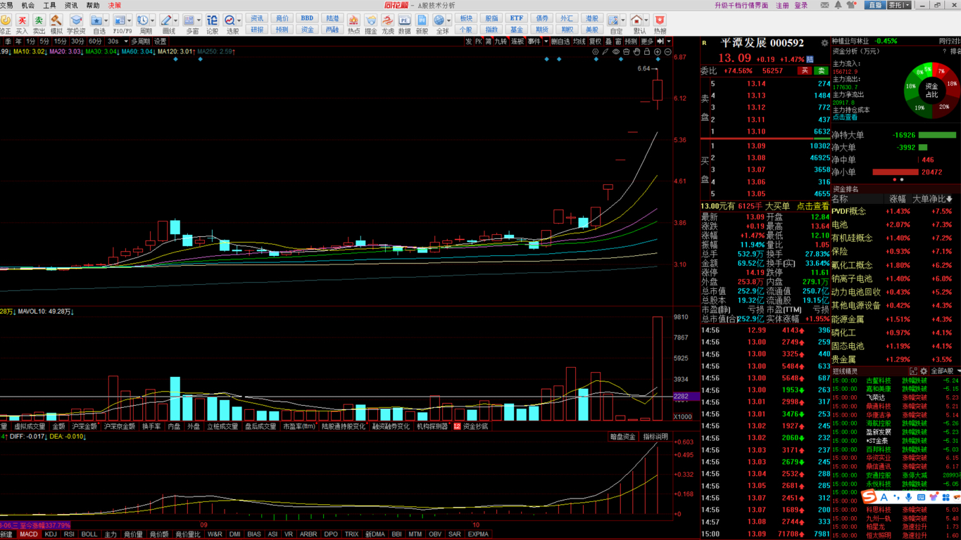
Task: Click the 直播 live button
Action: tap(874, 6)
